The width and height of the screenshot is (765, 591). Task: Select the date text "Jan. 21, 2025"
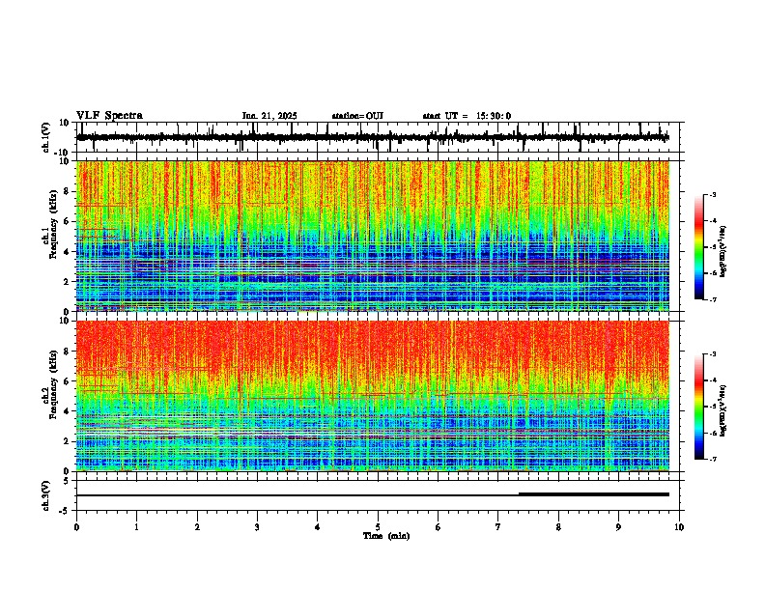pos(269,116)
